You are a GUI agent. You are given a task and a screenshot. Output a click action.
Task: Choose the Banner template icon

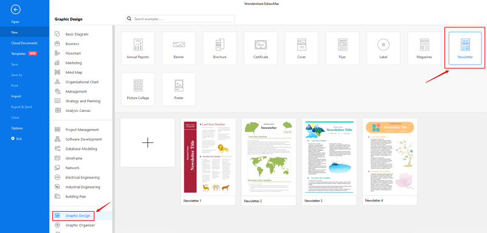(x=179, y=44)
